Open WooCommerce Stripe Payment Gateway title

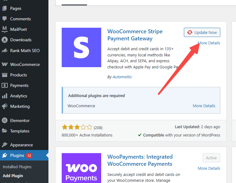tap(135, 35)
